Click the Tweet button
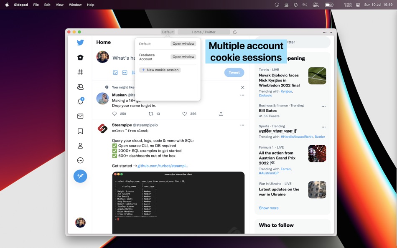 coord(234,72)
